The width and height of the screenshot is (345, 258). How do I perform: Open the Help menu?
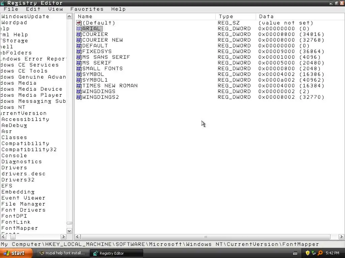[118, 9]
